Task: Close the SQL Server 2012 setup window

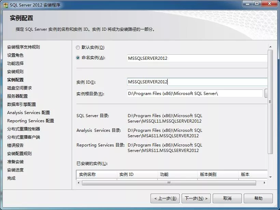Action: [x=270, y=3]
